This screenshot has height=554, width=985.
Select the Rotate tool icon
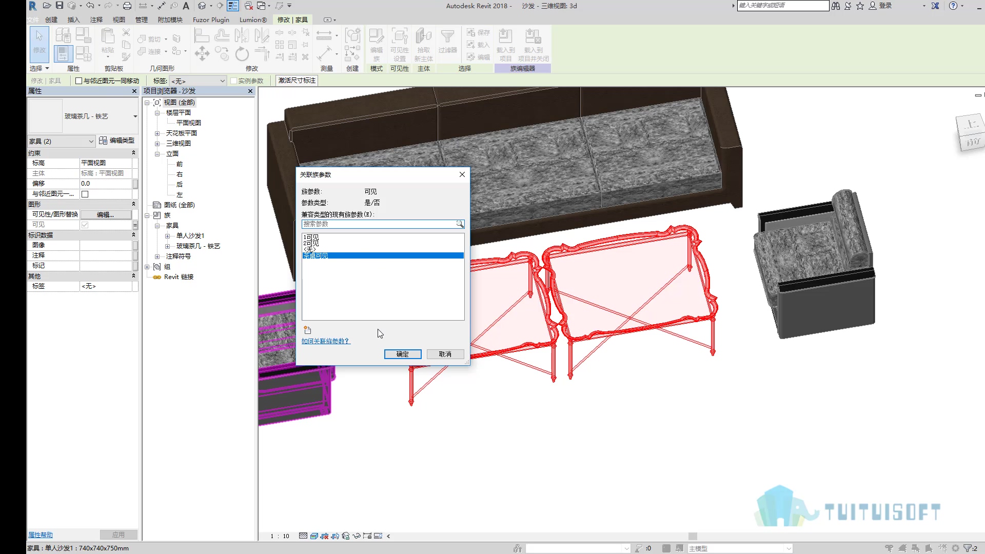coord(242,53)
